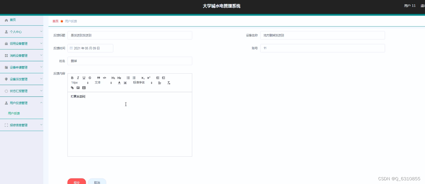Expand the 状态汇报管理 menu
Viewport: 425px width, 184px height.
click(22, 91)
